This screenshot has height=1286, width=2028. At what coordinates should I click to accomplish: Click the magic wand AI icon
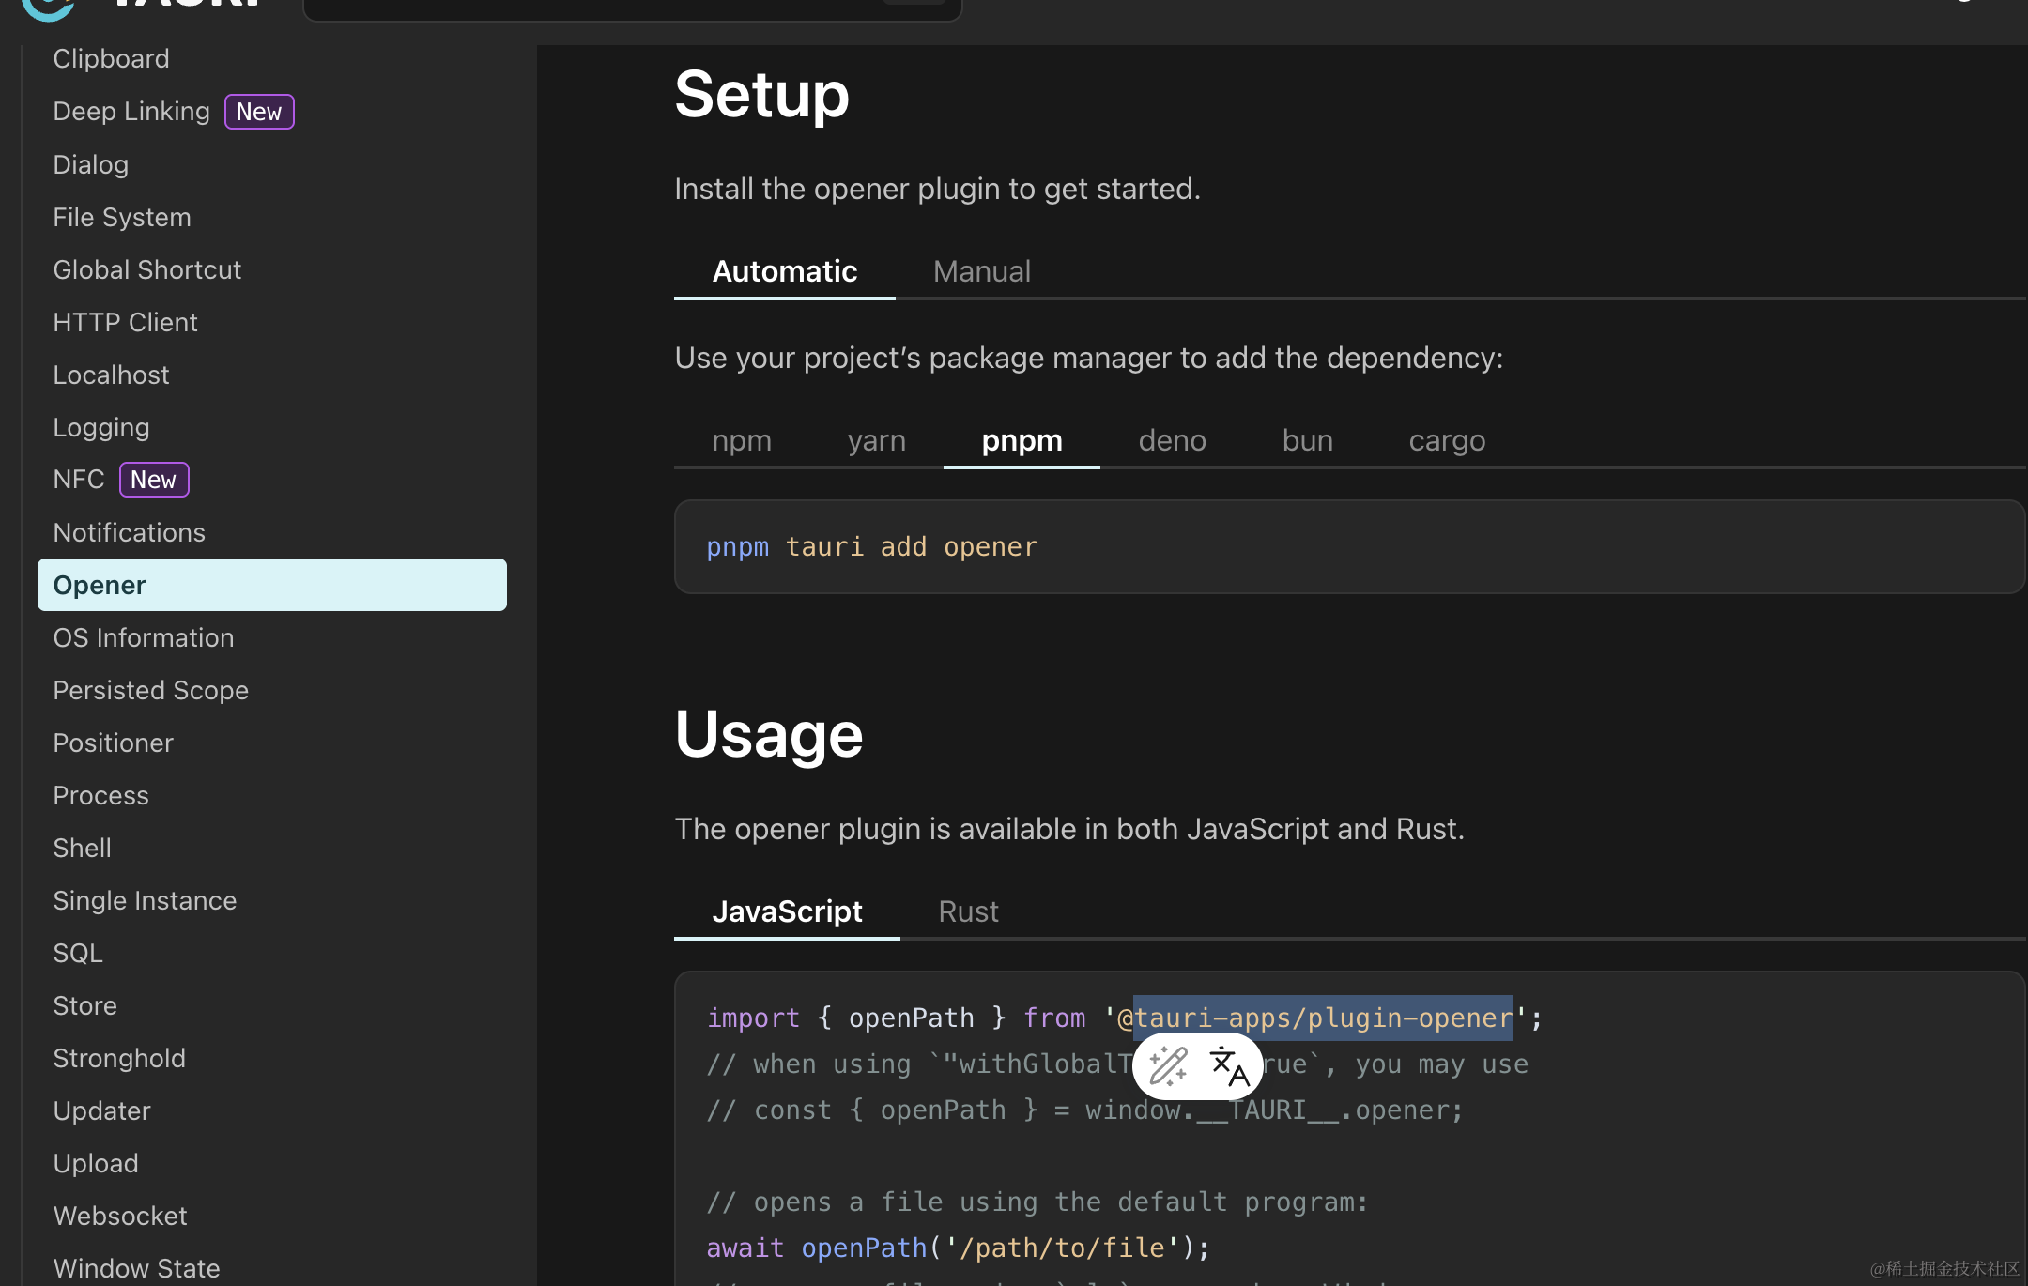1168,1066
